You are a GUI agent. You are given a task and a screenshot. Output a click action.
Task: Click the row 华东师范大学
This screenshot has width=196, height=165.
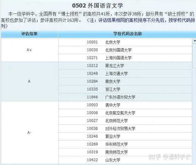pos(125,144)
